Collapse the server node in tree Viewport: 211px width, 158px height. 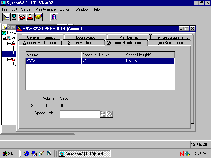pyautogui.click(x=4, y=38)
